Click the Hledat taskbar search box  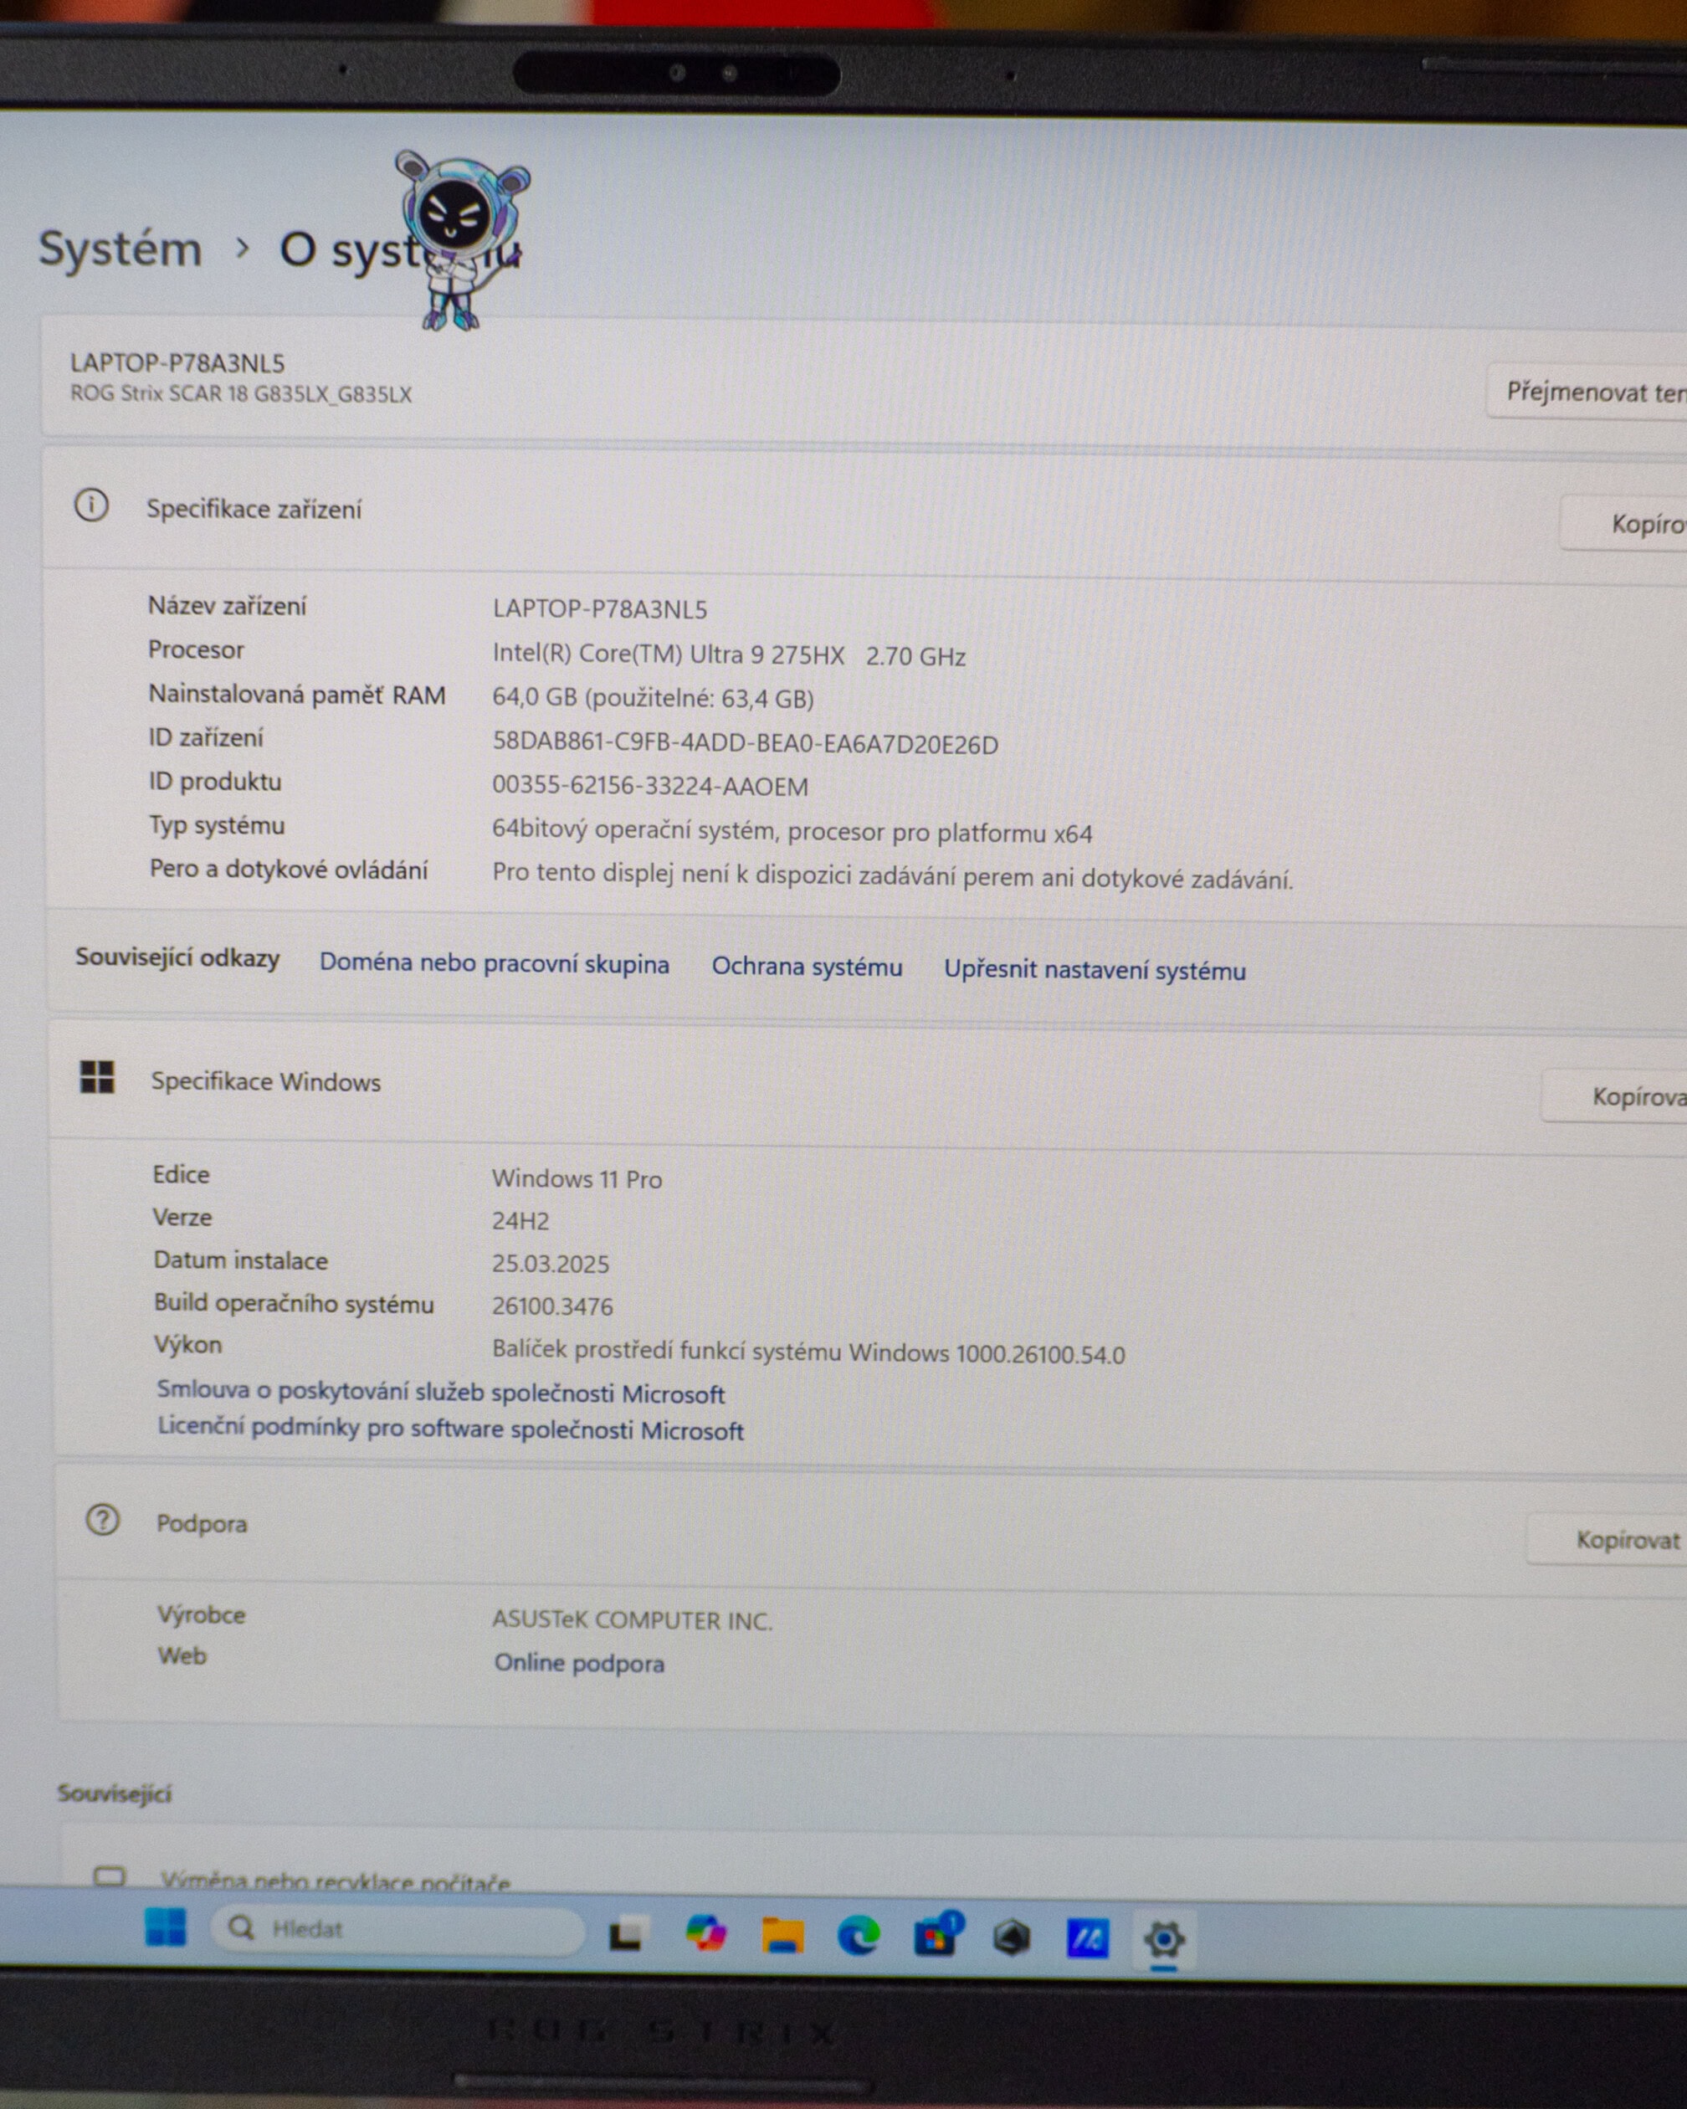[x=397, y=1930]
